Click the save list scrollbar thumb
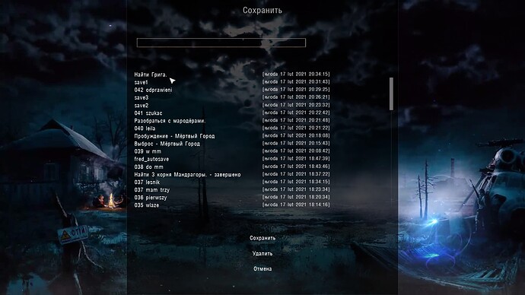 pyautogui.click(x=391, y=94)
